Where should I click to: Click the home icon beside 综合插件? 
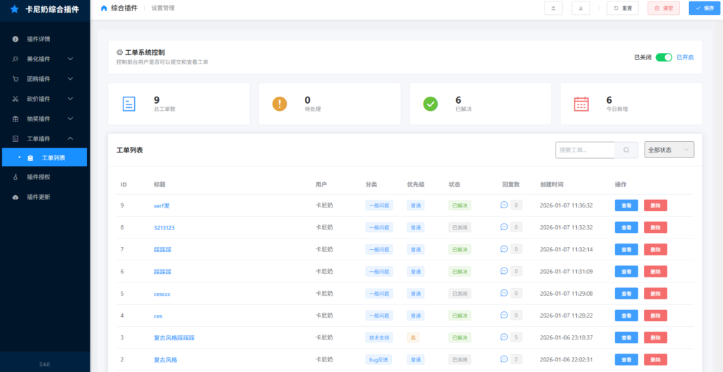pos(104,8)
